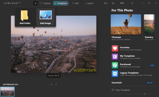Open the 48% zoom dropdown
Screen dimensions: 159x97
point(123,3)
